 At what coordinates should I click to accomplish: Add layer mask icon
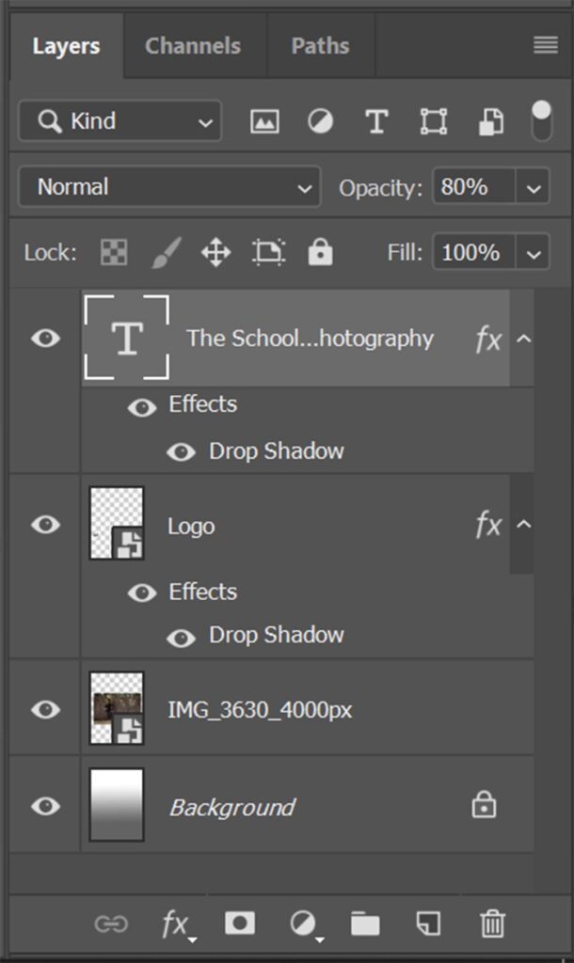[x=240, y=923]
